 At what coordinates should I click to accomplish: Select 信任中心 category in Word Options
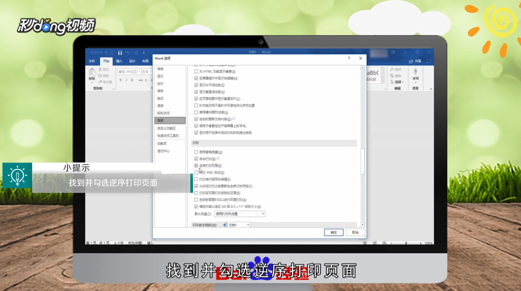point(170,151)
